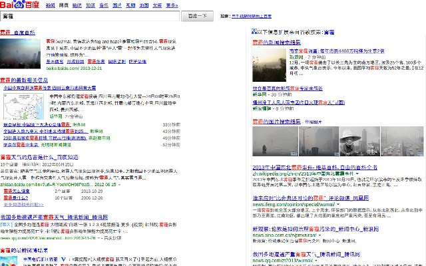This screenshot has height=266, width=426.
Task: Open 2013年中国东北雾霾事件 维基百科 result
Action: pyautogui.click(x=315, y=167)
